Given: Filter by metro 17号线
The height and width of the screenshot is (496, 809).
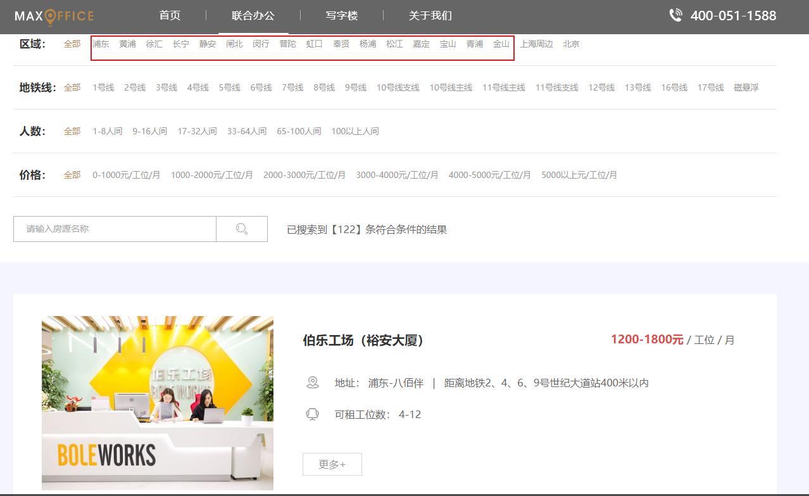Looking at the screenshot, I should coord(711,87).
